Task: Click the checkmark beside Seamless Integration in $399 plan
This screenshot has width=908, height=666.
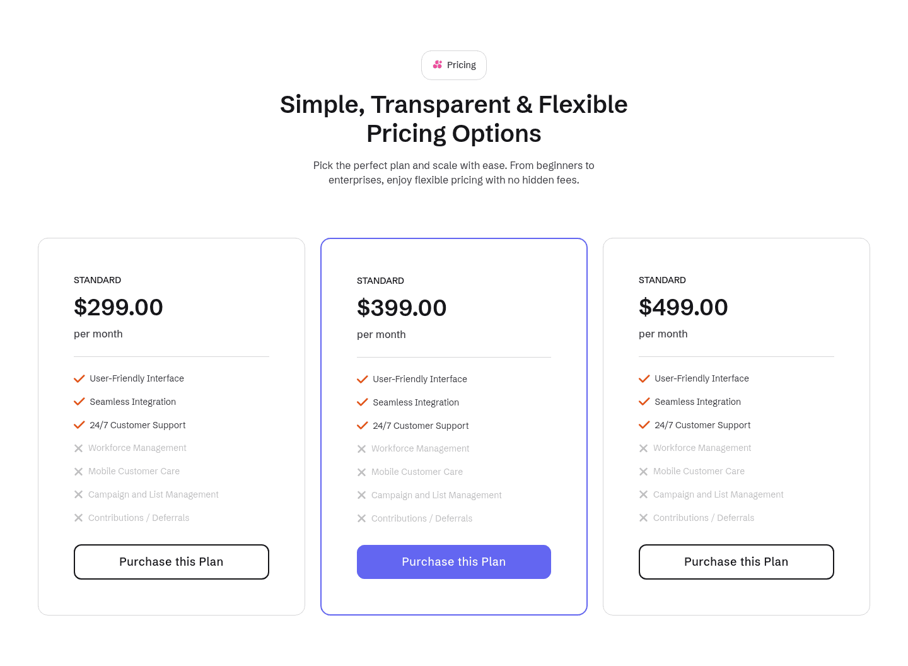Action: coord(362,402)
